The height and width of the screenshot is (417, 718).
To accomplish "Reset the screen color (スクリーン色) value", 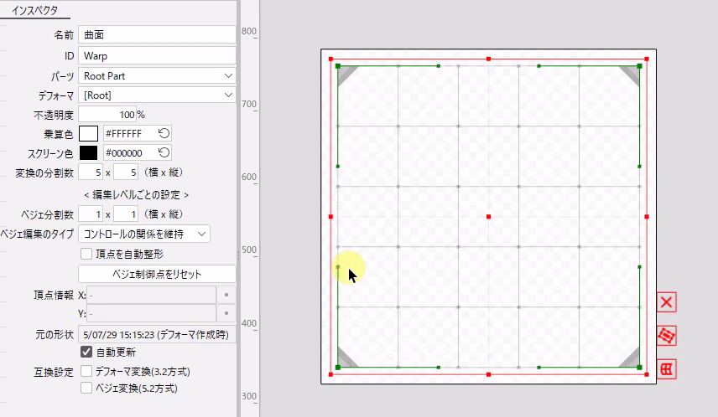I will click(x=164, y=152).
